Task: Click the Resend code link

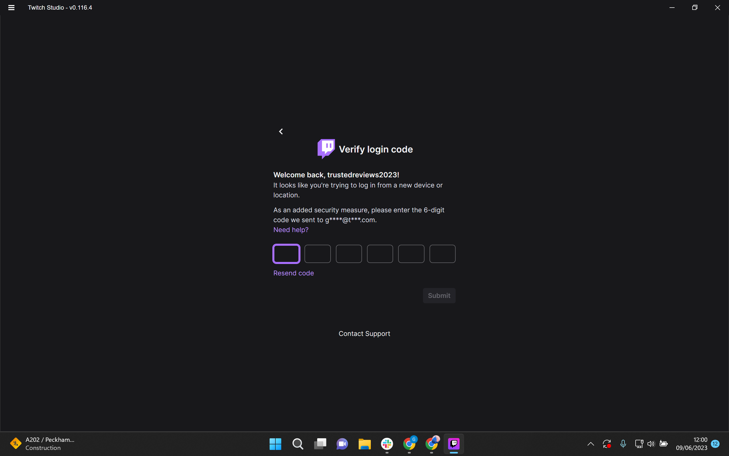Action: point(293,273)
